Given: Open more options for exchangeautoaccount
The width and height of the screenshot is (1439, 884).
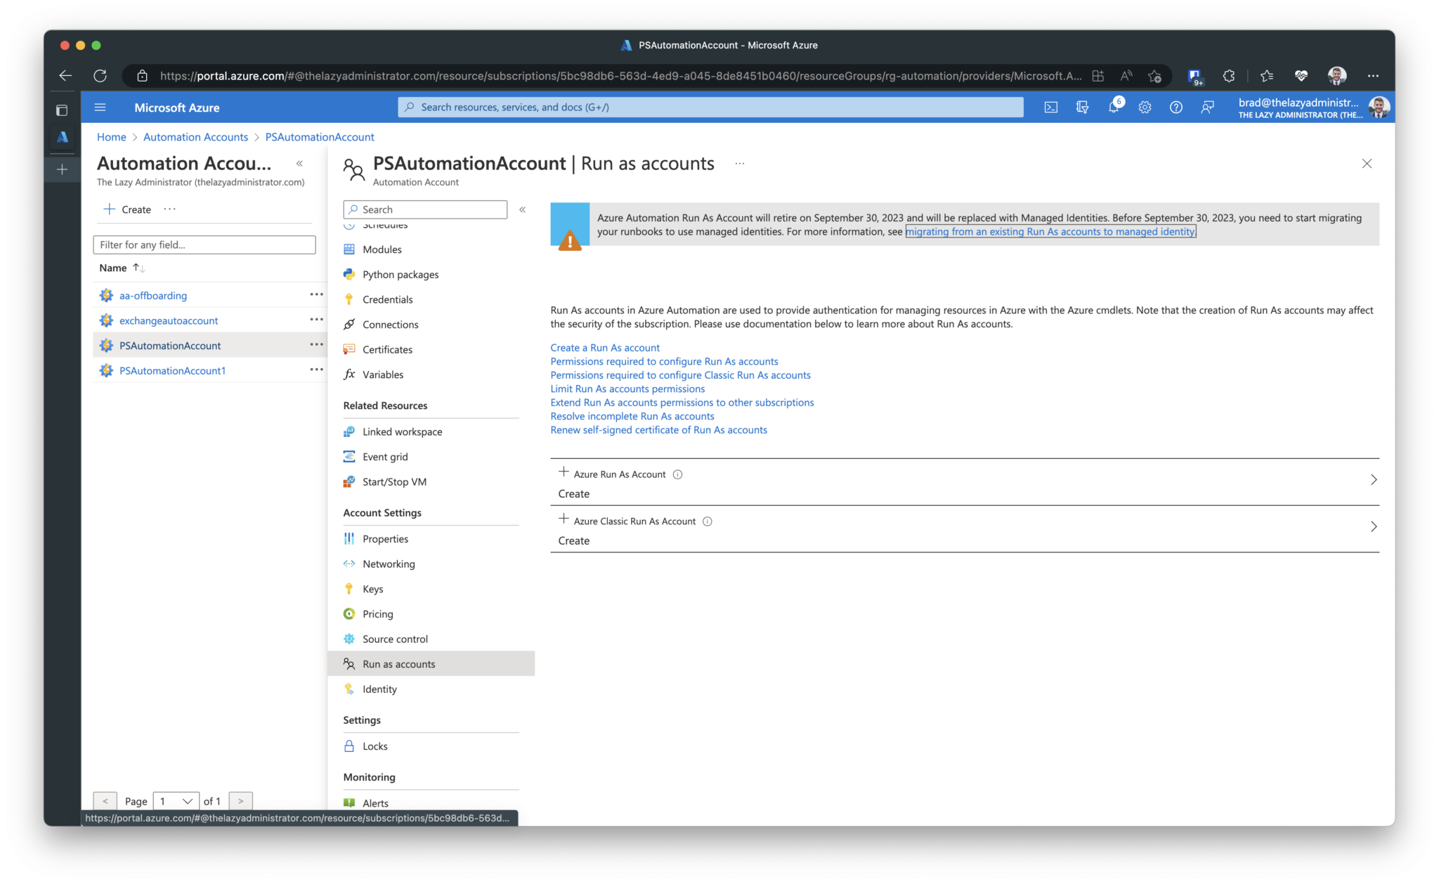Looking at the screenshot, I should [x=316, y=320].
